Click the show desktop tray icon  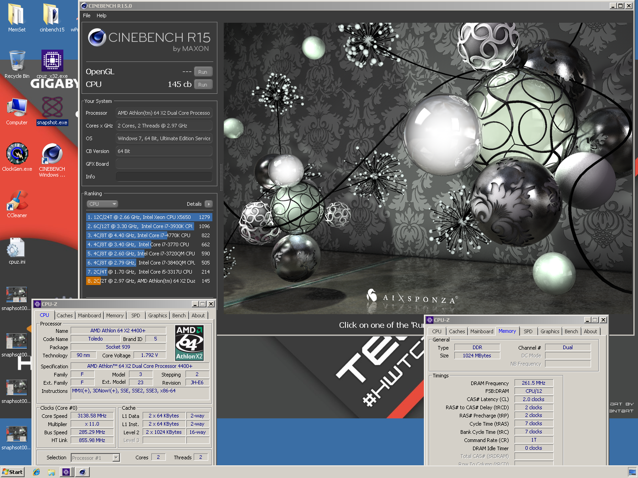pos(632,472)
